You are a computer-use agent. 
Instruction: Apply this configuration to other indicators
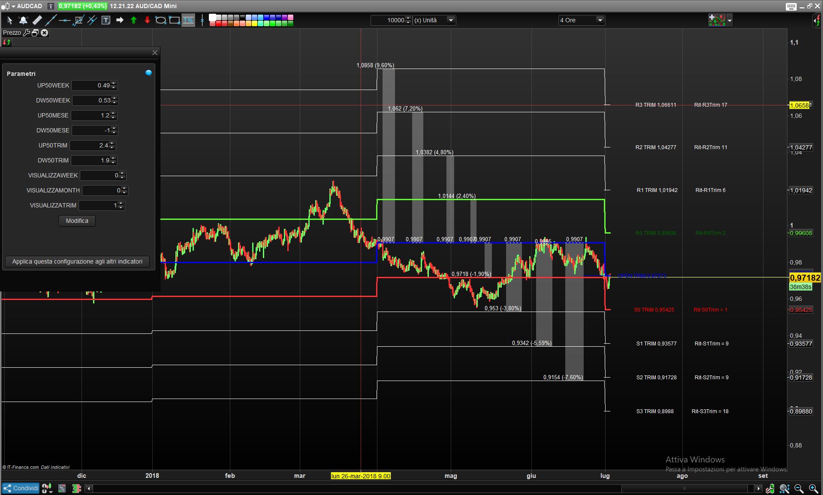pos(77,261)
